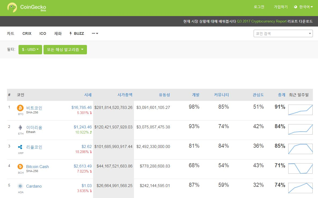Click Bitcoin price $16,785.46
Viewport: 318px width, 198px height.
[x=82, y=107]
